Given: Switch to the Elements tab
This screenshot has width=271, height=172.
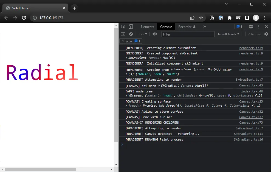Looking at the screenshot, I should 147,27.
